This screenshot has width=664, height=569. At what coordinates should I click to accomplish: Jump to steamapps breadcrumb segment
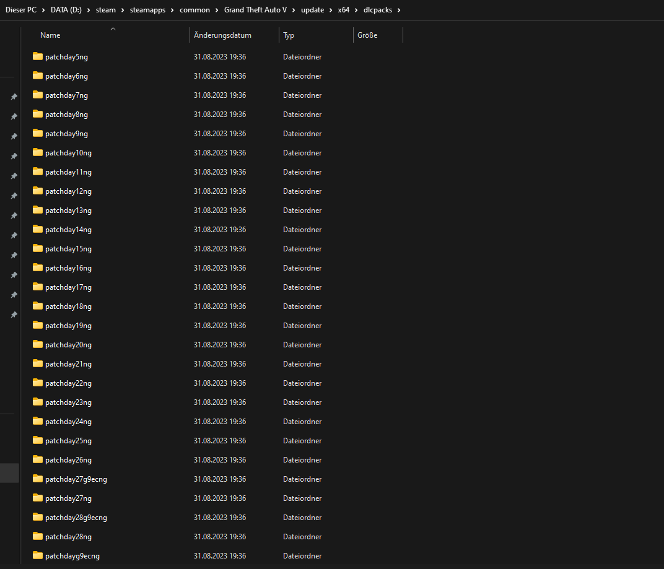click(x=147, y=10)
